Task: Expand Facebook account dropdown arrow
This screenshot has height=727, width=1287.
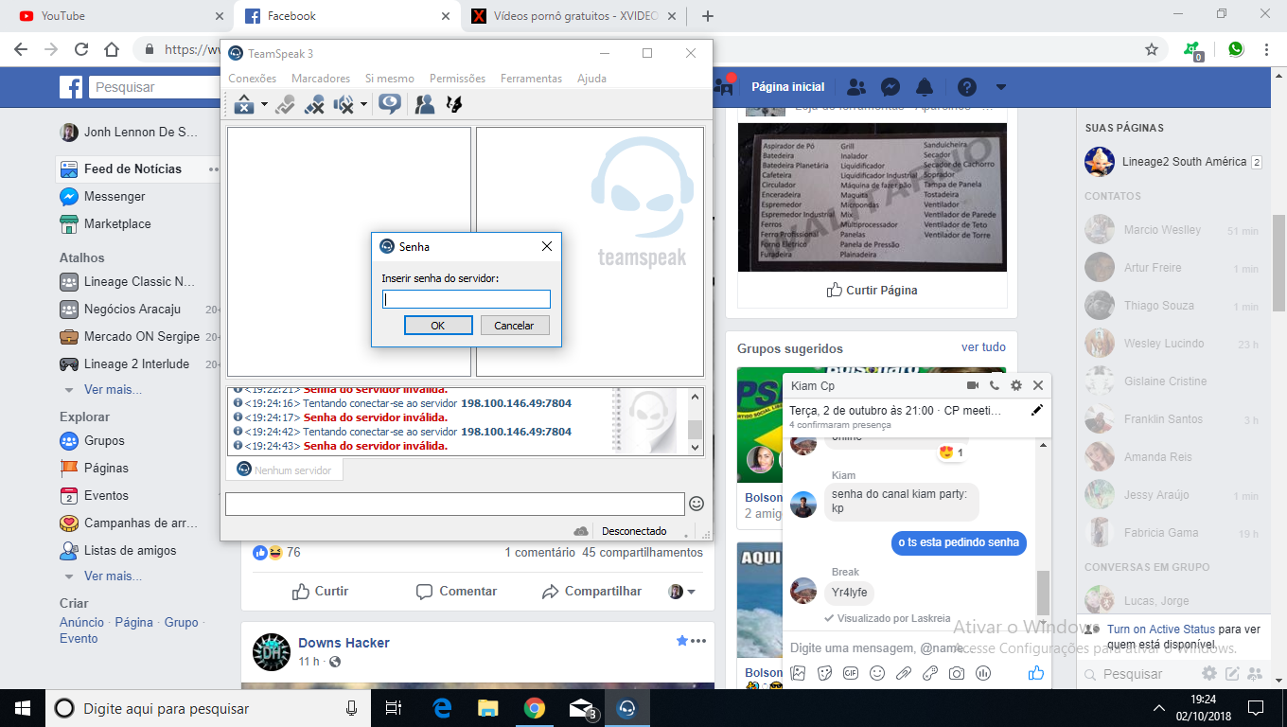Action: [x=1001, y=87]
